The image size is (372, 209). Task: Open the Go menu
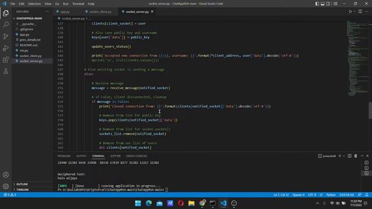[x=57, y=4]
